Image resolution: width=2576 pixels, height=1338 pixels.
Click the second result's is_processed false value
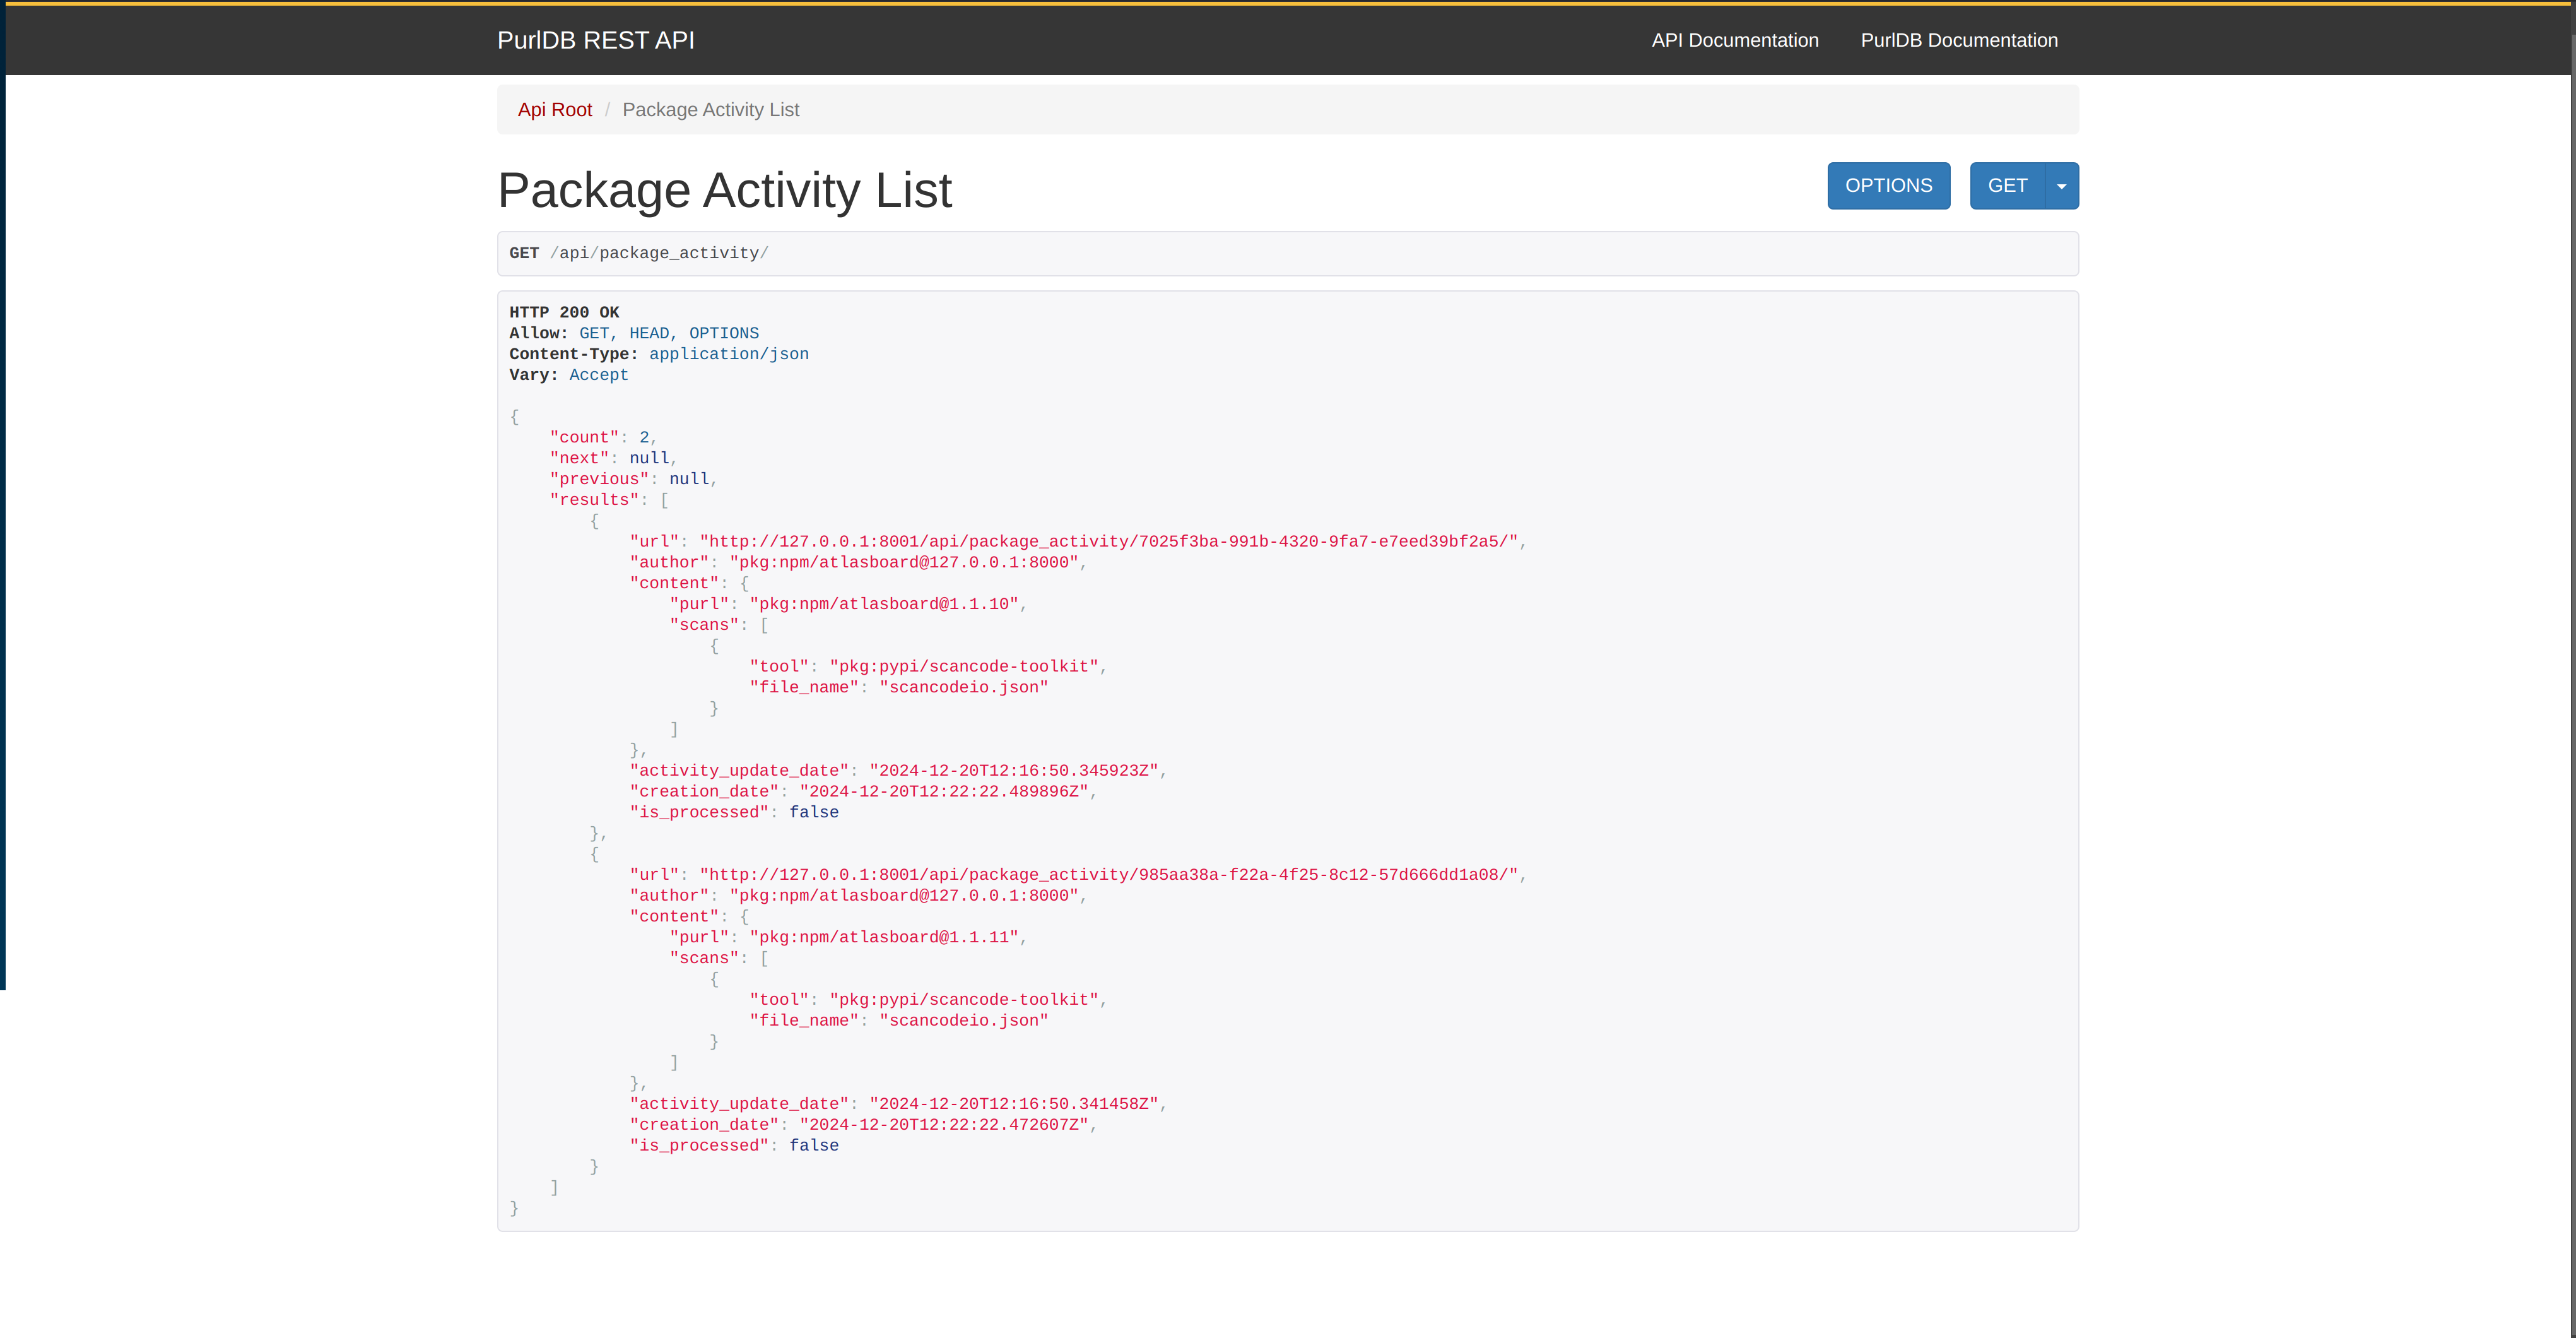[814, 1145]
